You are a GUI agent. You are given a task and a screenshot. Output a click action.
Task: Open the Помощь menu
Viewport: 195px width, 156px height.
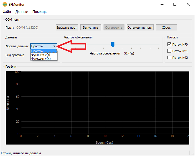coord(39,12)
